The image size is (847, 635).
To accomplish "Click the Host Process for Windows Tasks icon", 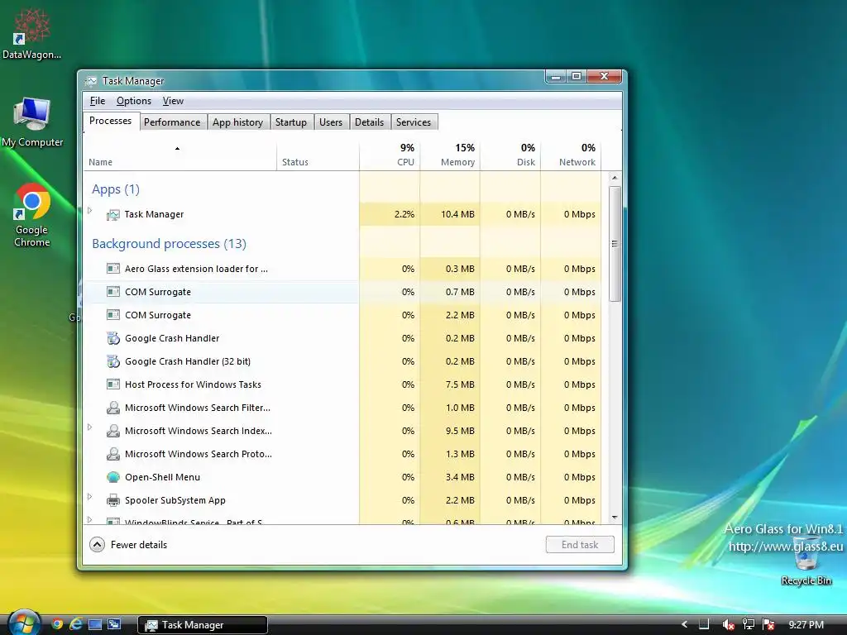I will 112,384.
